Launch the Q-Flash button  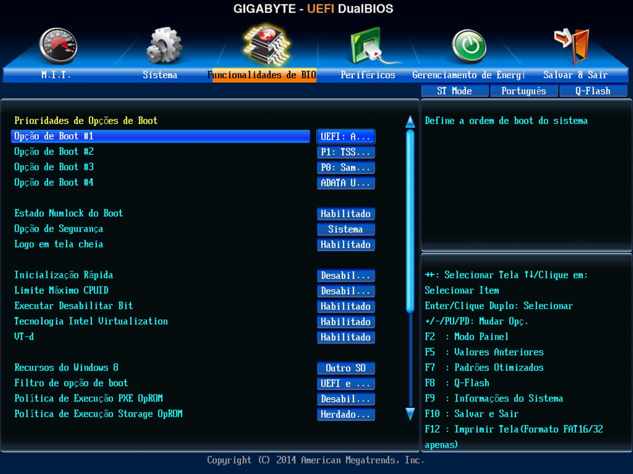coord(593,91)
